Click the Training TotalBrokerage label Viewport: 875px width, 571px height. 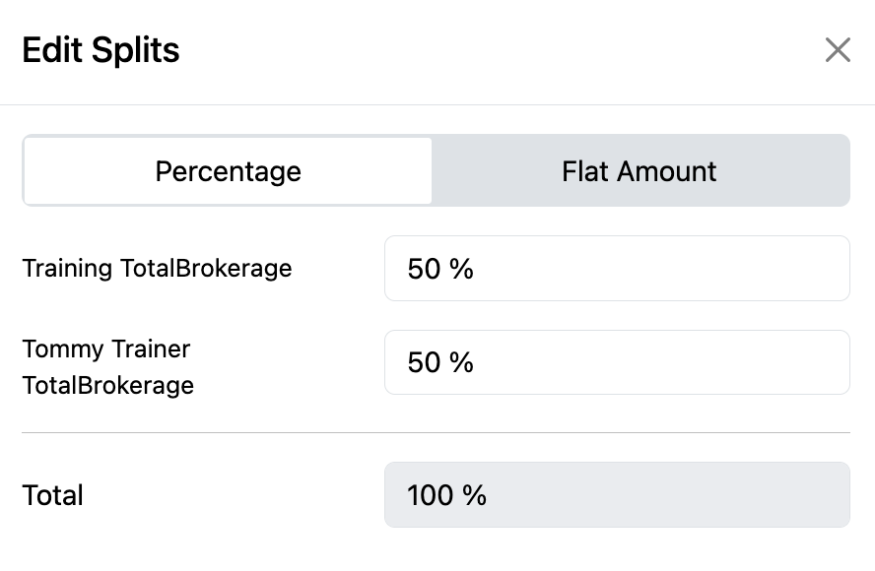tap(157, 268)
